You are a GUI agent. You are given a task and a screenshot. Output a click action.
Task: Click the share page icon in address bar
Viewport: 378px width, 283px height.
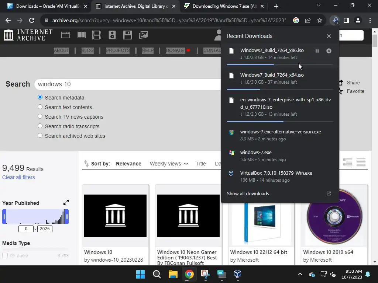pyautogui.click(x=308, y=21)
